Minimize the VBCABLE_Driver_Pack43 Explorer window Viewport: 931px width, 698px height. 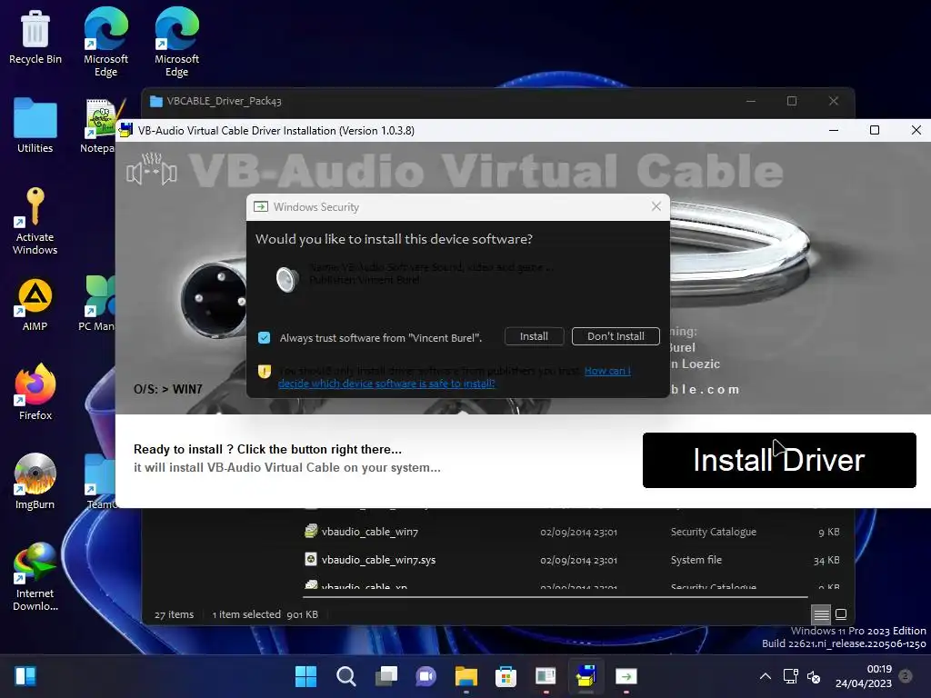[x=751, y=101]
